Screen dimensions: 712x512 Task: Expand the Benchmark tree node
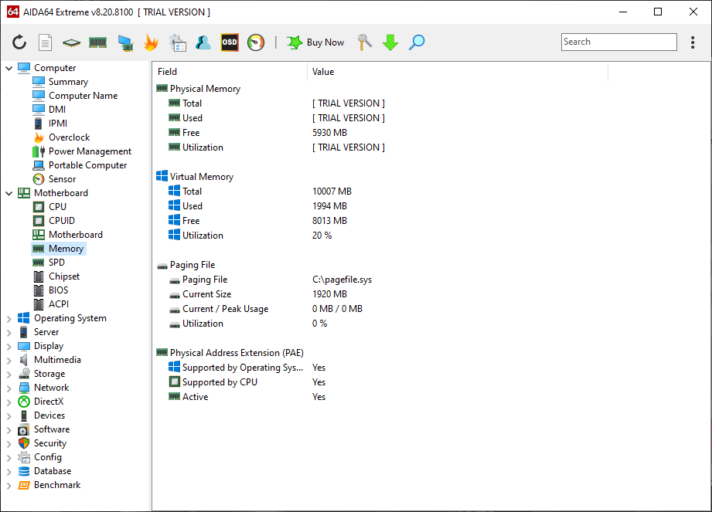(x=9, y=485)
